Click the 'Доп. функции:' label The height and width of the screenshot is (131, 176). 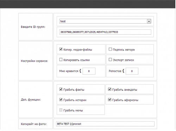[x=31, y=100]
